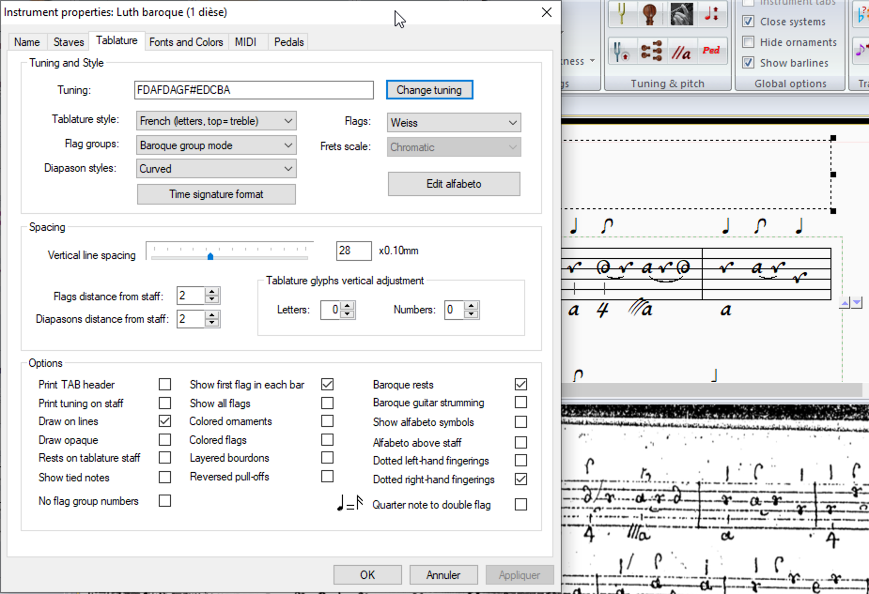Click the wooden tuning peg icon
Screen dimensions: 869x594
click(x=651, y=14)
